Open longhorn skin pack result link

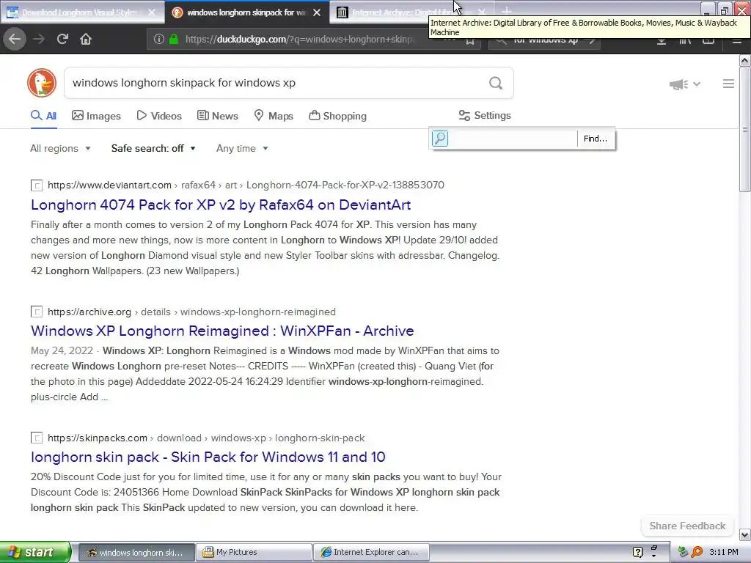pyautogui.click(x=208, y=457)
